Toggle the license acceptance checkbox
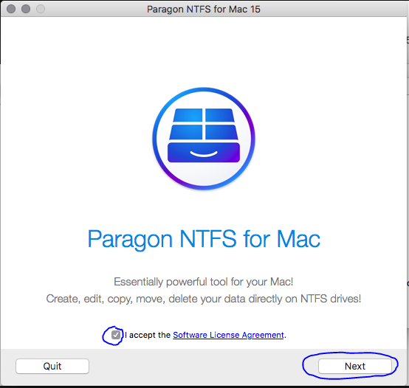 click(116, 335)
